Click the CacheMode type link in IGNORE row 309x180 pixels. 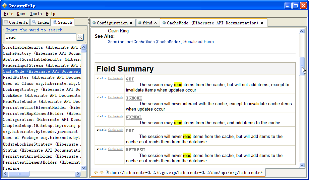click(x=116, y=97)
